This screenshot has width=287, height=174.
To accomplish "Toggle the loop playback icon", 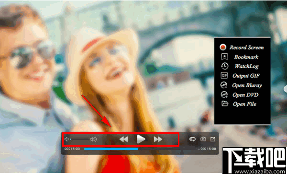I will [192, 139].
